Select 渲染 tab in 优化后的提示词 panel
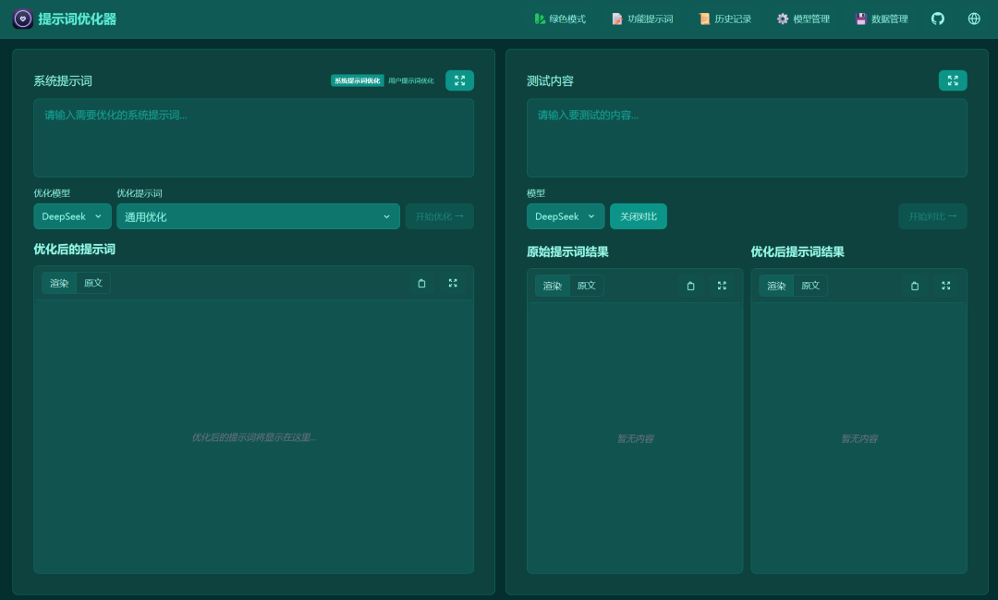Image resolution: width=998 pixels, height=600 pixels. point(59,284)
